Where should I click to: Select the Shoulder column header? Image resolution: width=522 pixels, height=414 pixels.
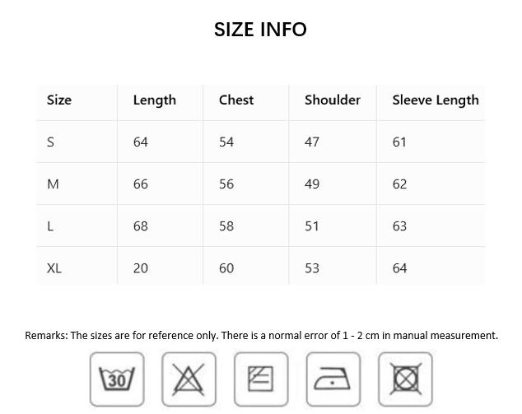click(x=333, y=100)
